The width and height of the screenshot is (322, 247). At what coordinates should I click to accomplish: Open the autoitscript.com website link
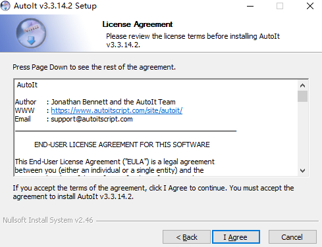coord(117,110)
